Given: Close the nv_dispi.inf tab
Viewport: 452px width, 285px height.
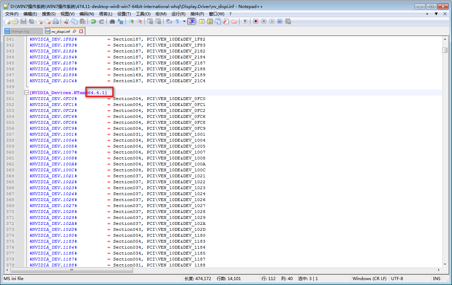Looking at the screenshot, I should coord(81,31).
